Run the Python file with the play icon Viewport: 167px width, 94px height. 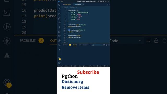tap(108, 4)
